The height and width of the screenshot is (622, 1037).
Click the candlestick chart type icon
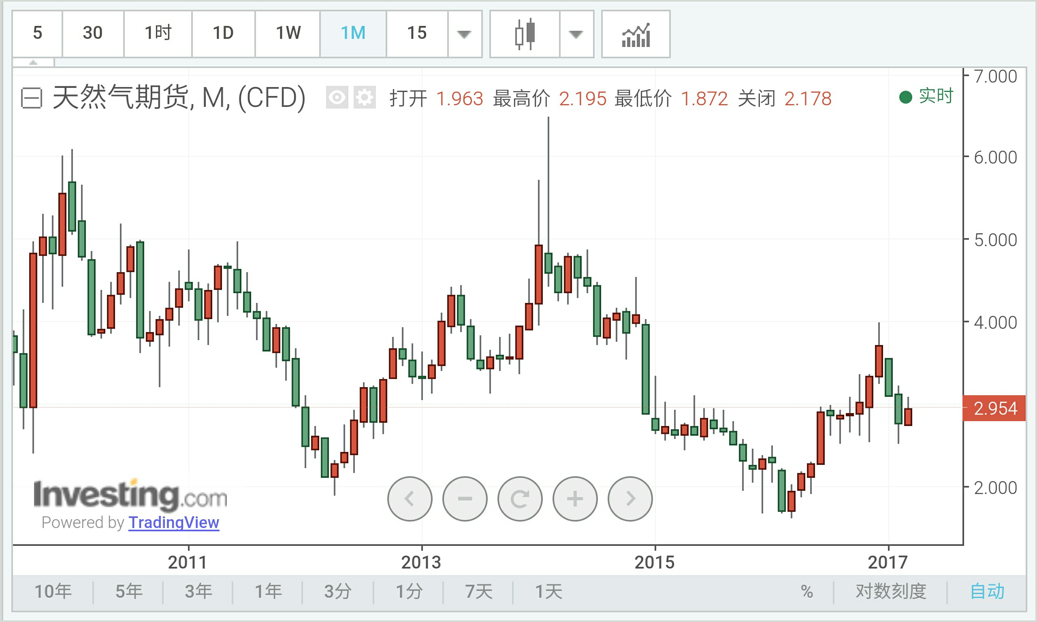pos(525,34)
